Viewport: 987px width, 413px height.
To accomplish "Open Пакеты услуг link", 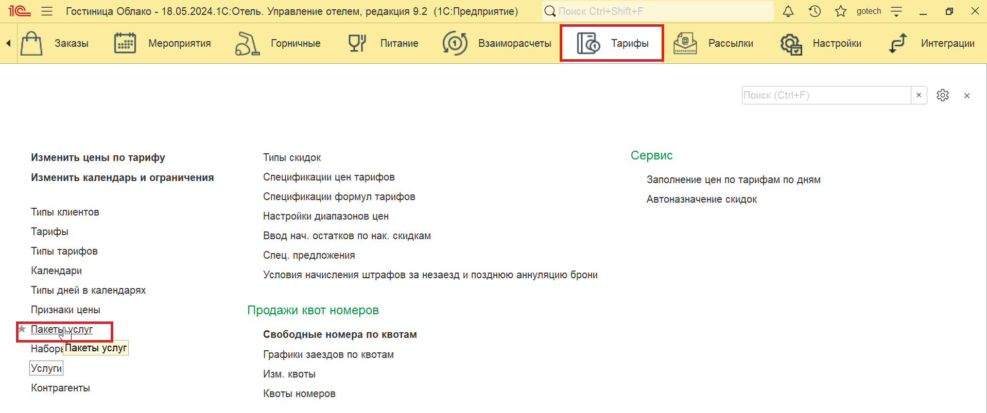I will (62, 329).
